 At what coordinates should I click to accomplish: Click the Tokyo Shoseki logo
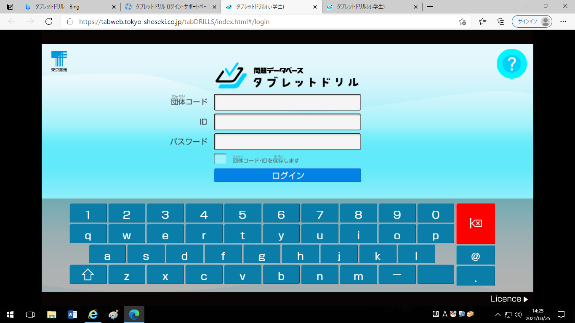[59, 61]
